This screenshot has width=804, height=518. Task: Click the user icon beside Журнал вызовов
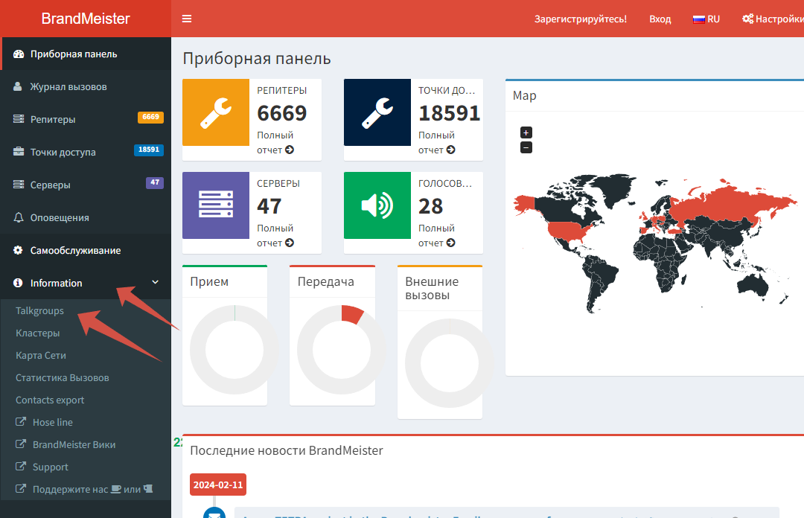[18, 86]
